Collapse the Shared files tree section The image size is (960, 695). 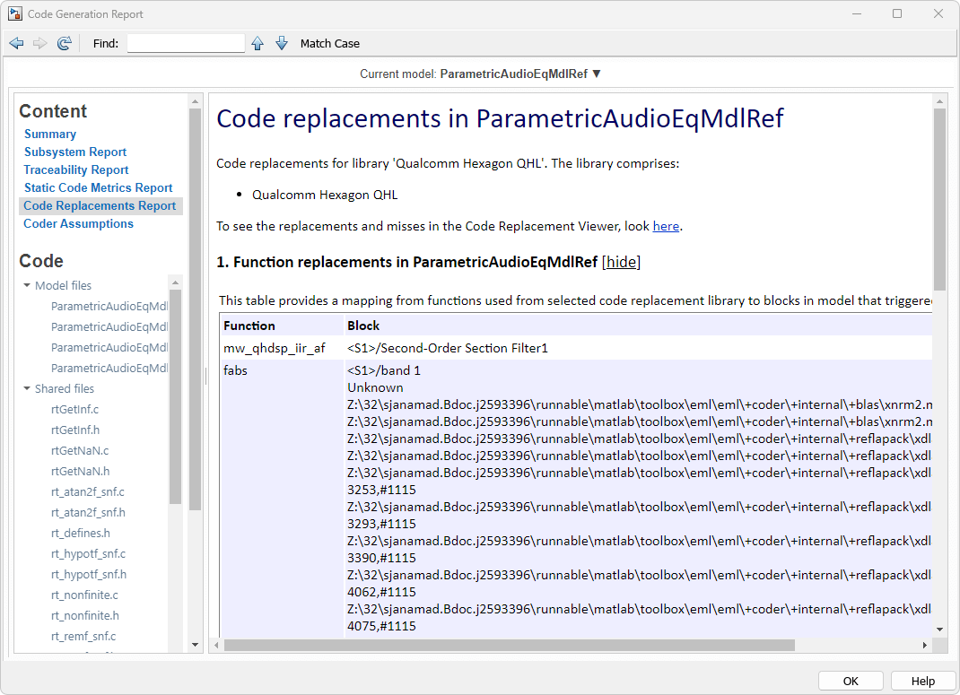(27, 389)
